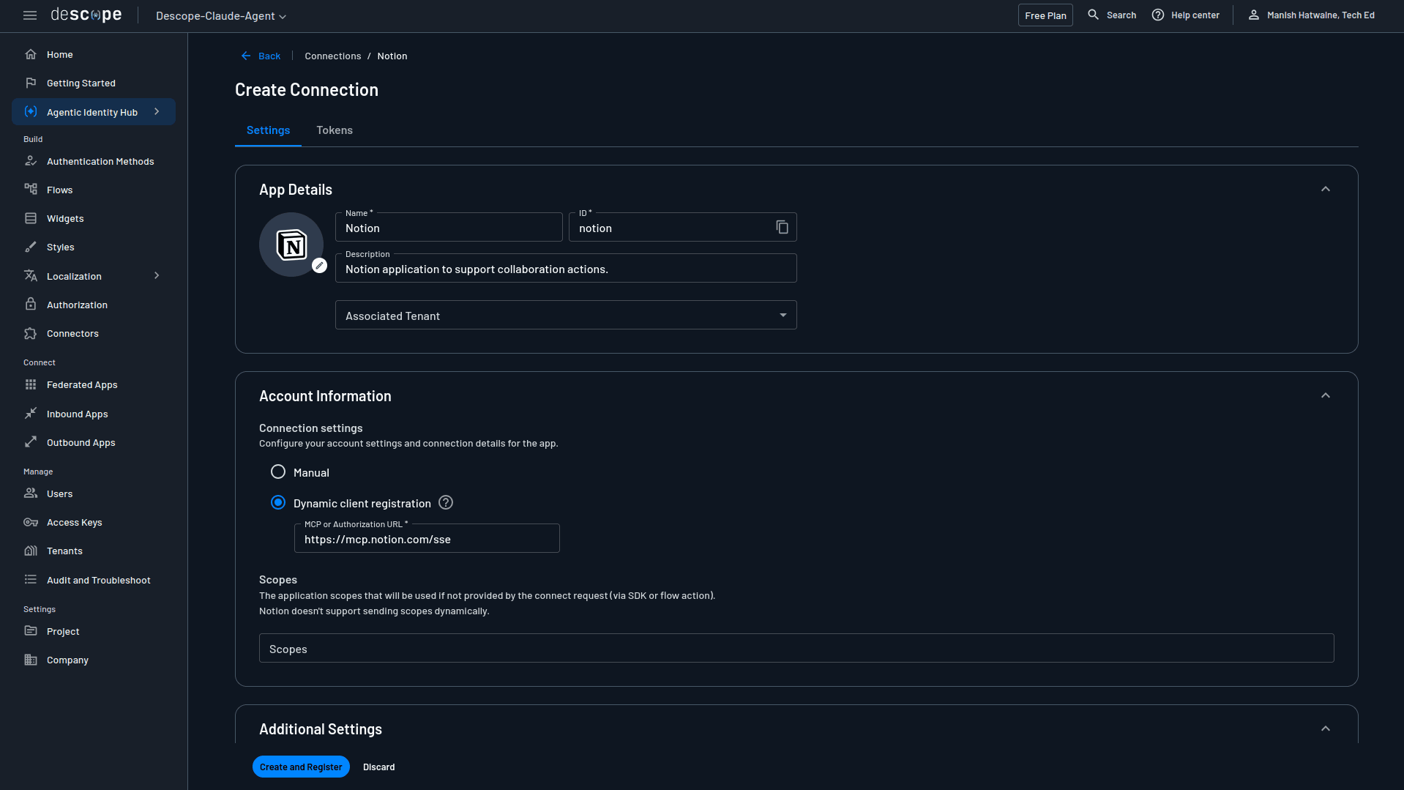Click the Authorization lock icon
The image size is (1404, 790).
[31, 305]
